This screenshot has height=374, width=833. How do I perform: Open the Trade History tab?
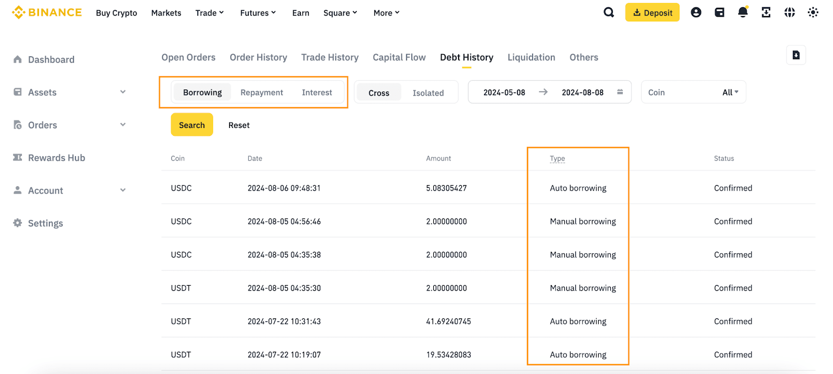330,57
